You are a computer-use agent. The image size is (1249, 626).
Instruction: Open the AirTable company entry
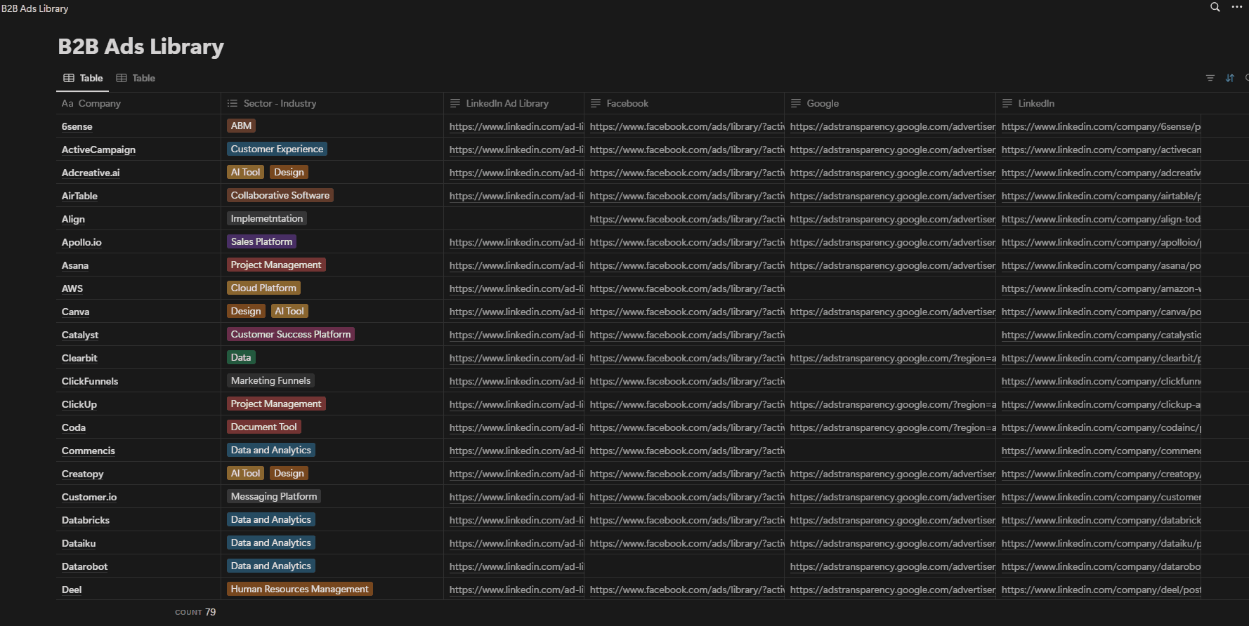[x=79, y=196]
